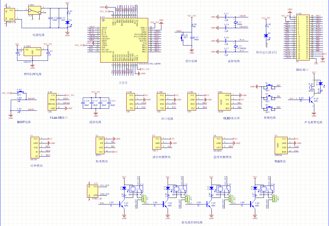Click the '程序运行指示灯' label

pos(266,52)
